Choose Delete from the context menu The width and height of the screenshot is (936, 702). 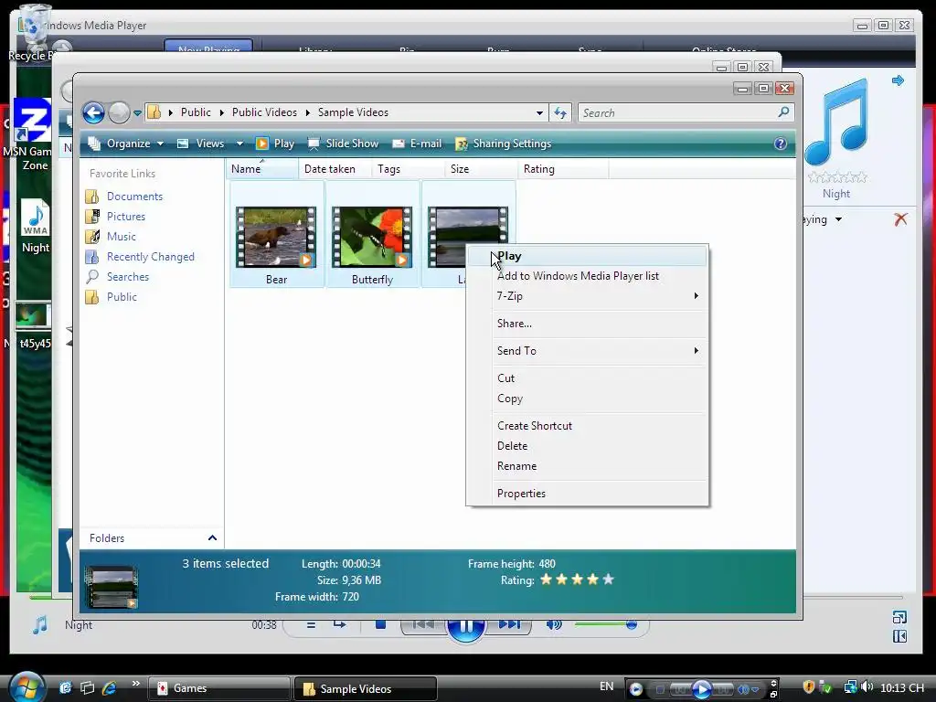[588, 446]
